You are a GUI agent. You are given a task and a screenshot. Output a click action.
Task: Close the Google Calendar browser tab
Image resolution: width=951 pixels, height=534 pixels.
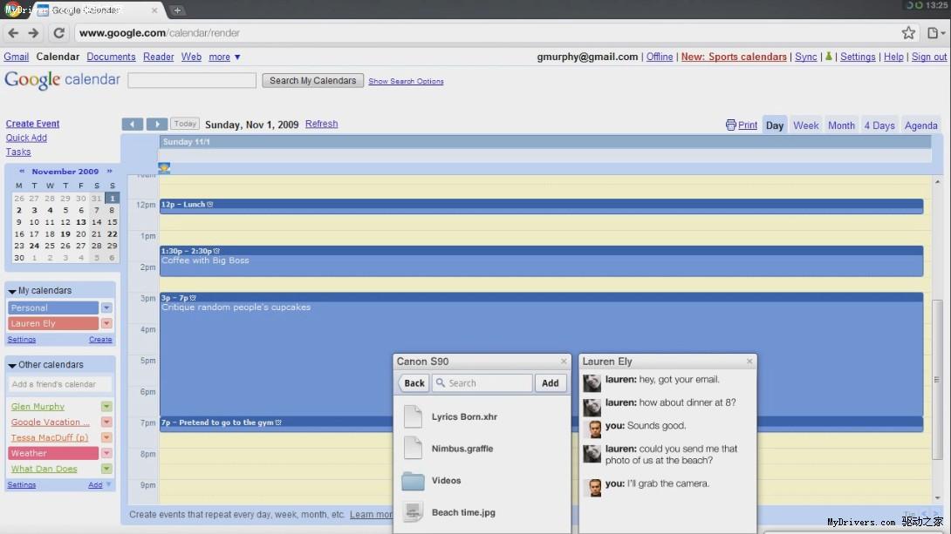click(154, 10)
